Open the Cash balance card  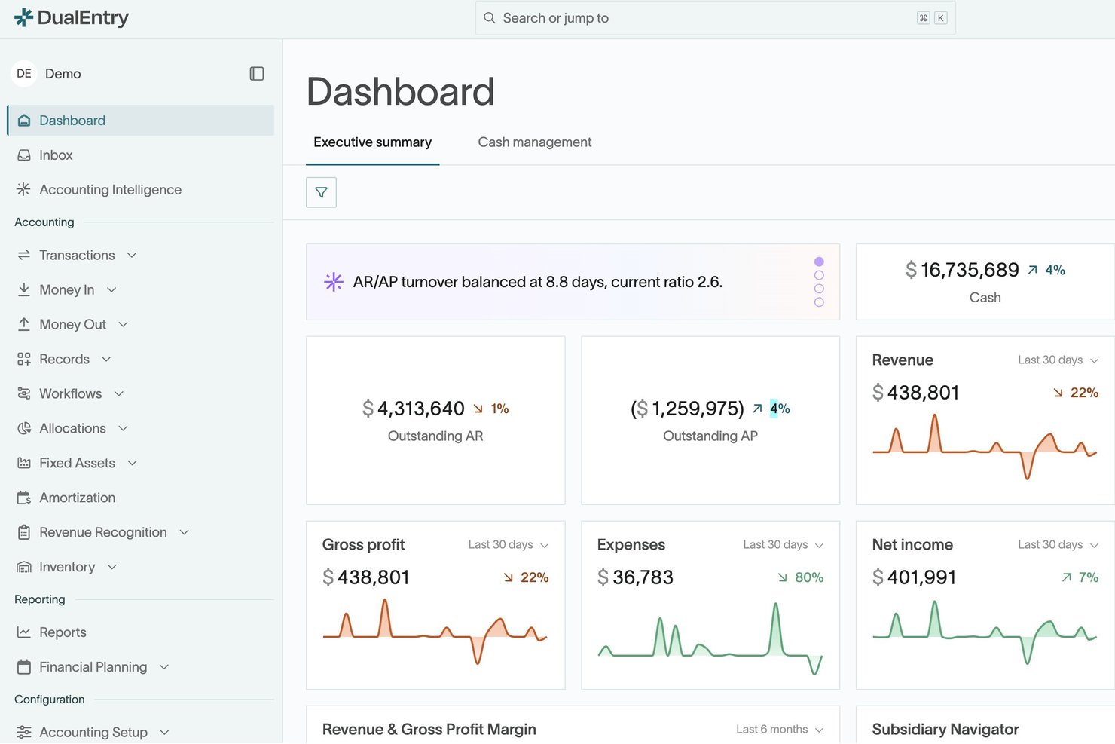click(985, 282)
